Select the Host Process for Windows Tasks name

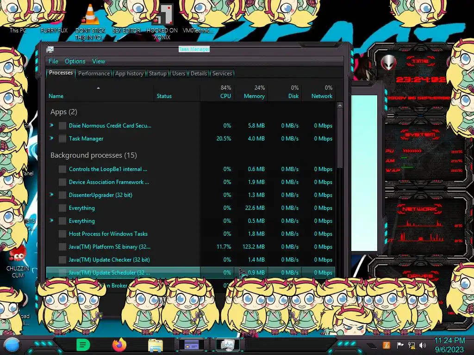[108, 234]
